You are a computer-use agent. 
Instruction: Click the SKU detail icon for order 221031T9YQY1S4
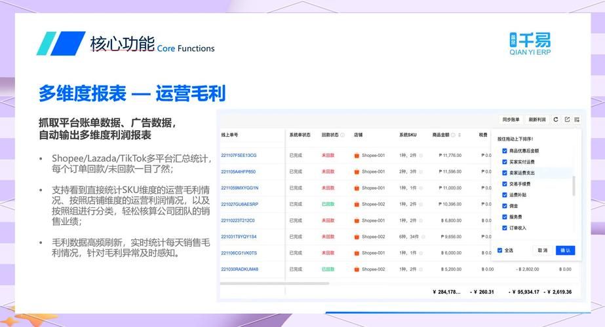click(x=423, y=237)
